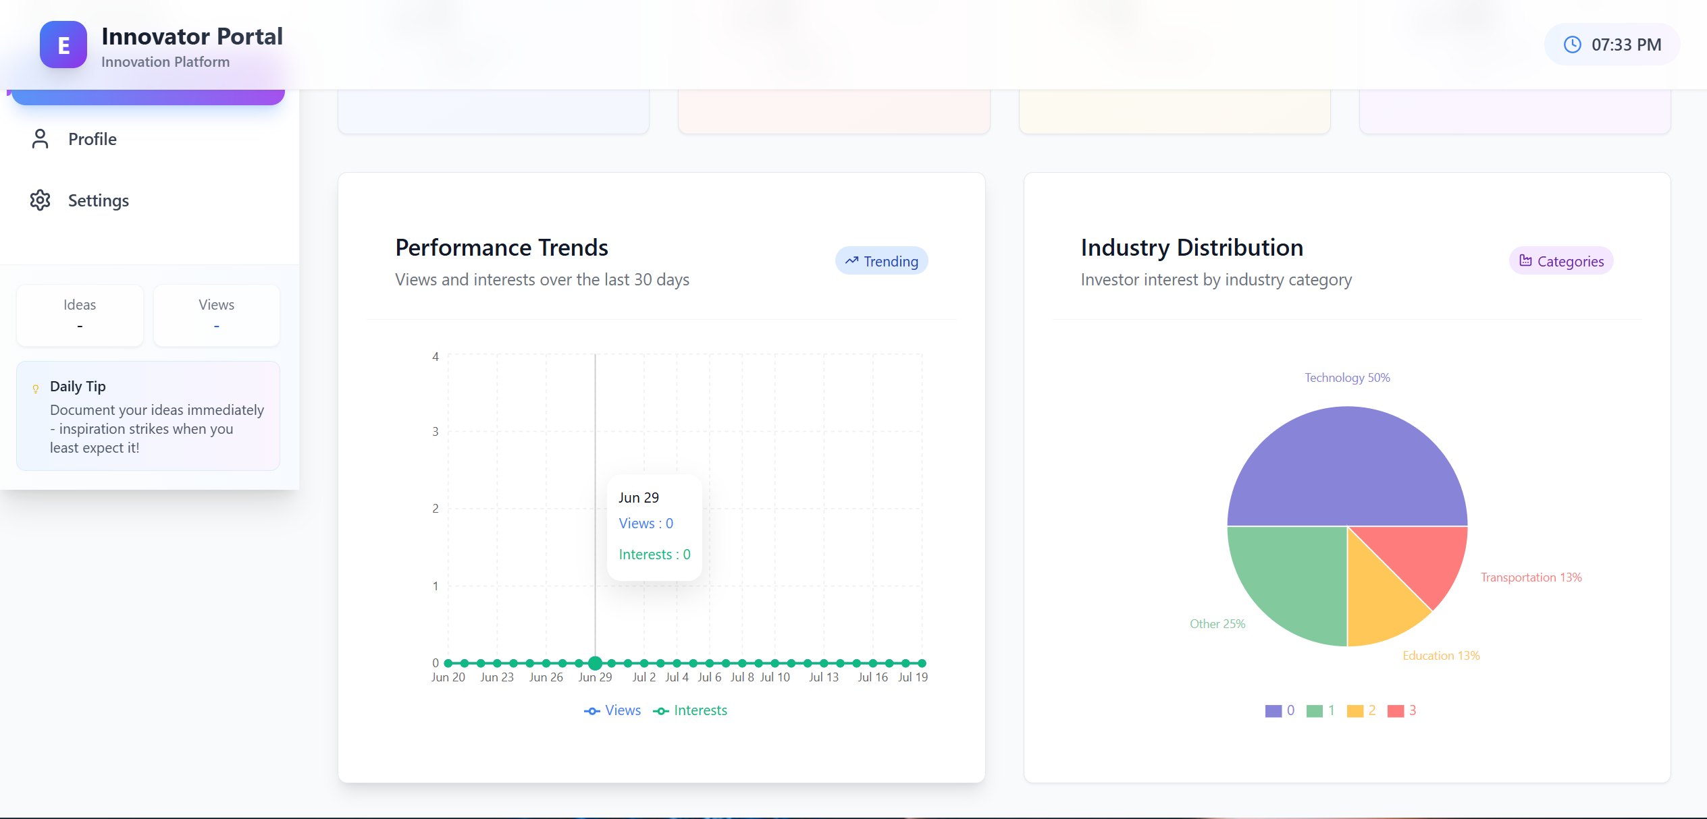1707x819 pixels.
Task: Click the Daily Tip lightbulb icon
Action: [x=36, y=389]
